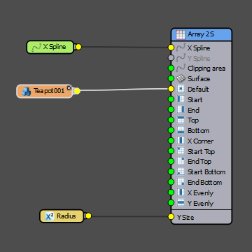The image size is (252, 252).
Task: Click the End Bottom segment icon
Action: [x=181, y=182]
